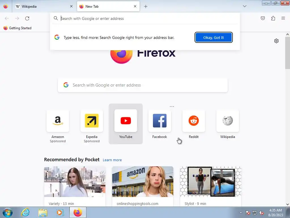
Task: Open the onlineshoppingtools.com amazon article
Action: tap(143, 186)
